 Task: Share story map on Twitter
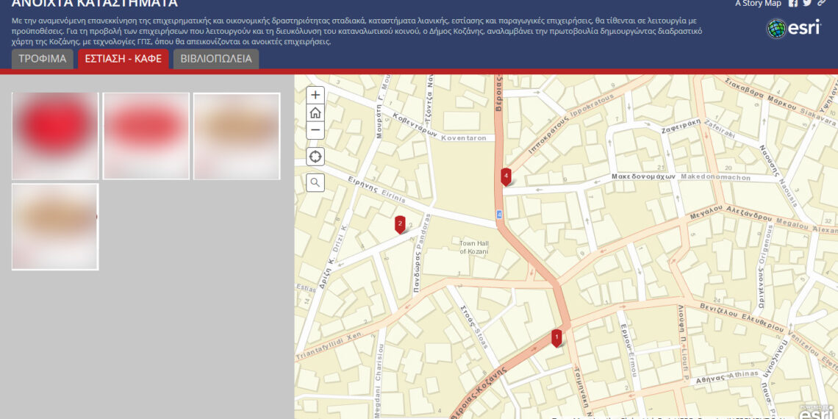807,4
